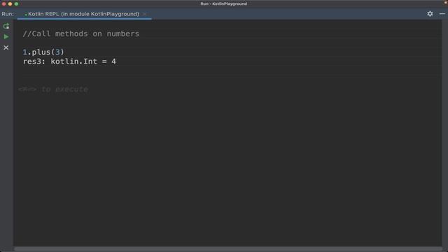This screenshot has width=448, height=252.
Task: Hide the Run tool window with the minus icon
Action: [442, 14]
